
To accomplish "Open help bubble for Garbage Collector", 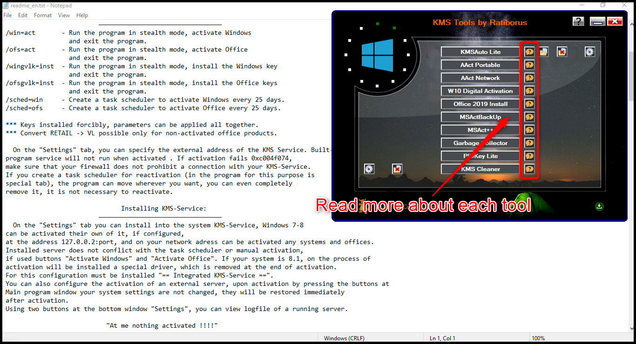I will (529, 143).
